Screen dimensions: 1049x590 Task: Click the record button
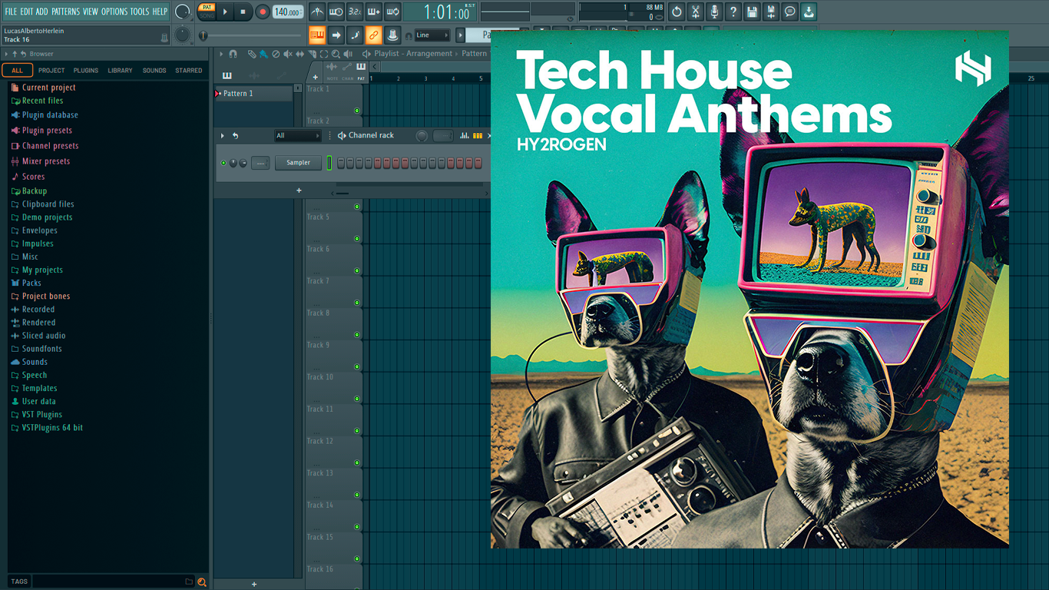pyautogui.click(x=262, y=12)
